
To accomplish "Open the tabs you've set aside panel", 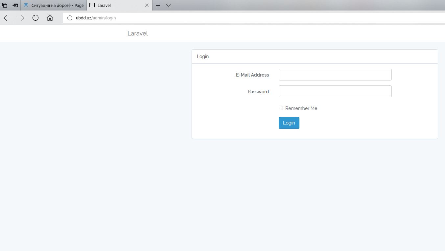I will (5, 5).
